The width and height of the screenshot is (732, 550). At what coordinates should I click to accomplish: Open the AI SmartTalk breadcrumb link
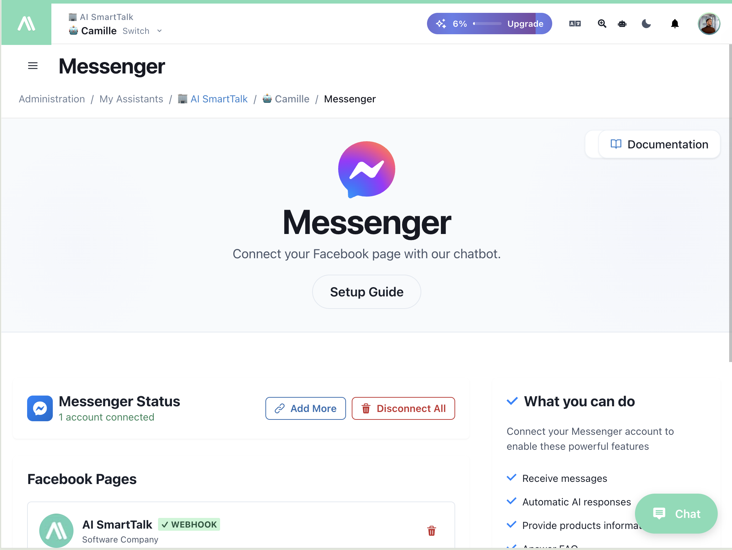(213, 99)
